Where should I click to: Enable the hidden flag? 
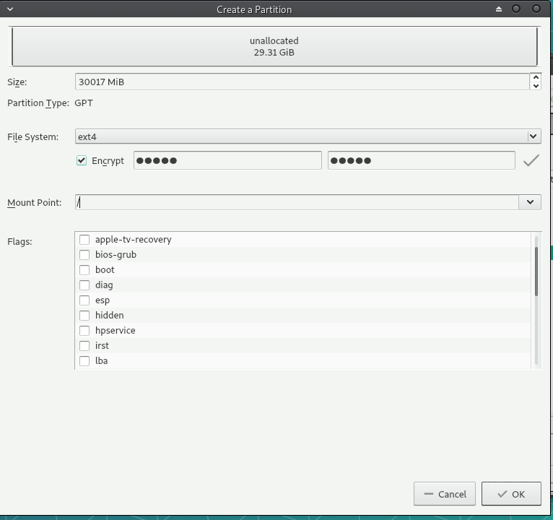click(84, 316)
